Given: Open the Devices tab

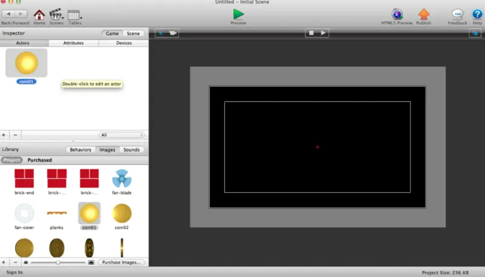Looking at the screenshot, I should coord(124,43).
